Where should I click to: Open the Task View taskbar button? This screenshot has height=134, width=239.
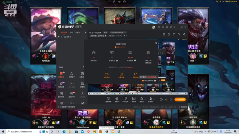(x=58, y=132)
